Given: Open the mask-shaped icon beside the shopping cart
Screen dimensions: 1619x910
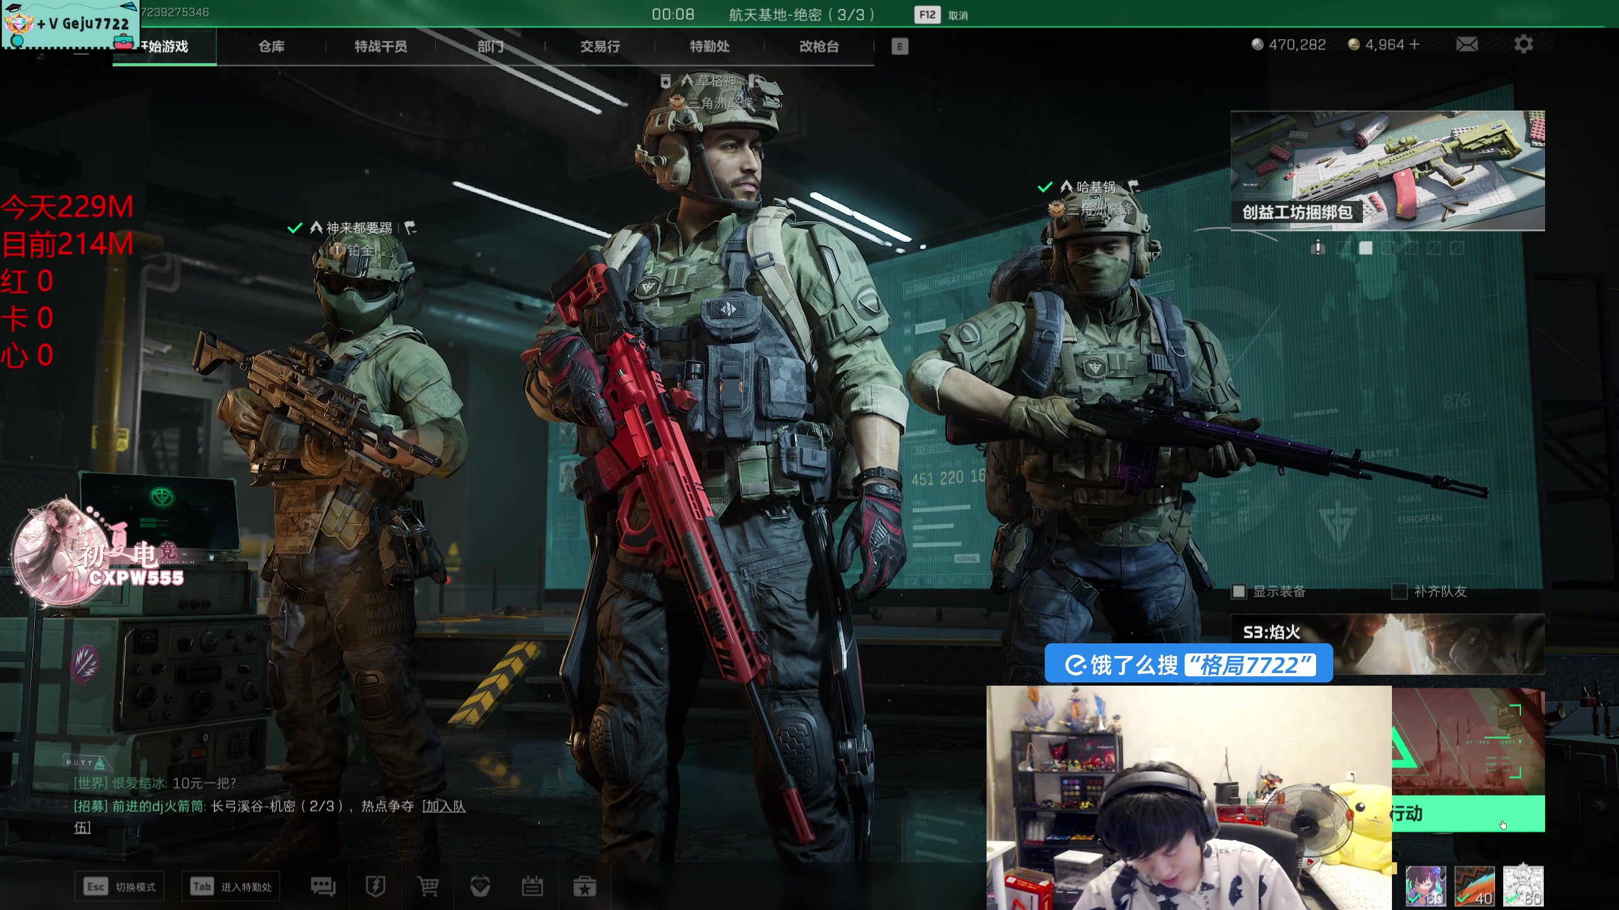Looking at the screenshot, I should pyautogui.click(x=480, y=887).
